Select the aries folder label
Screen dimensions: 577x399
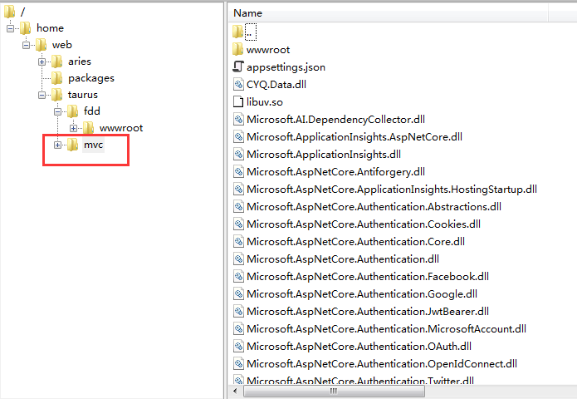[x=80, y=62]
